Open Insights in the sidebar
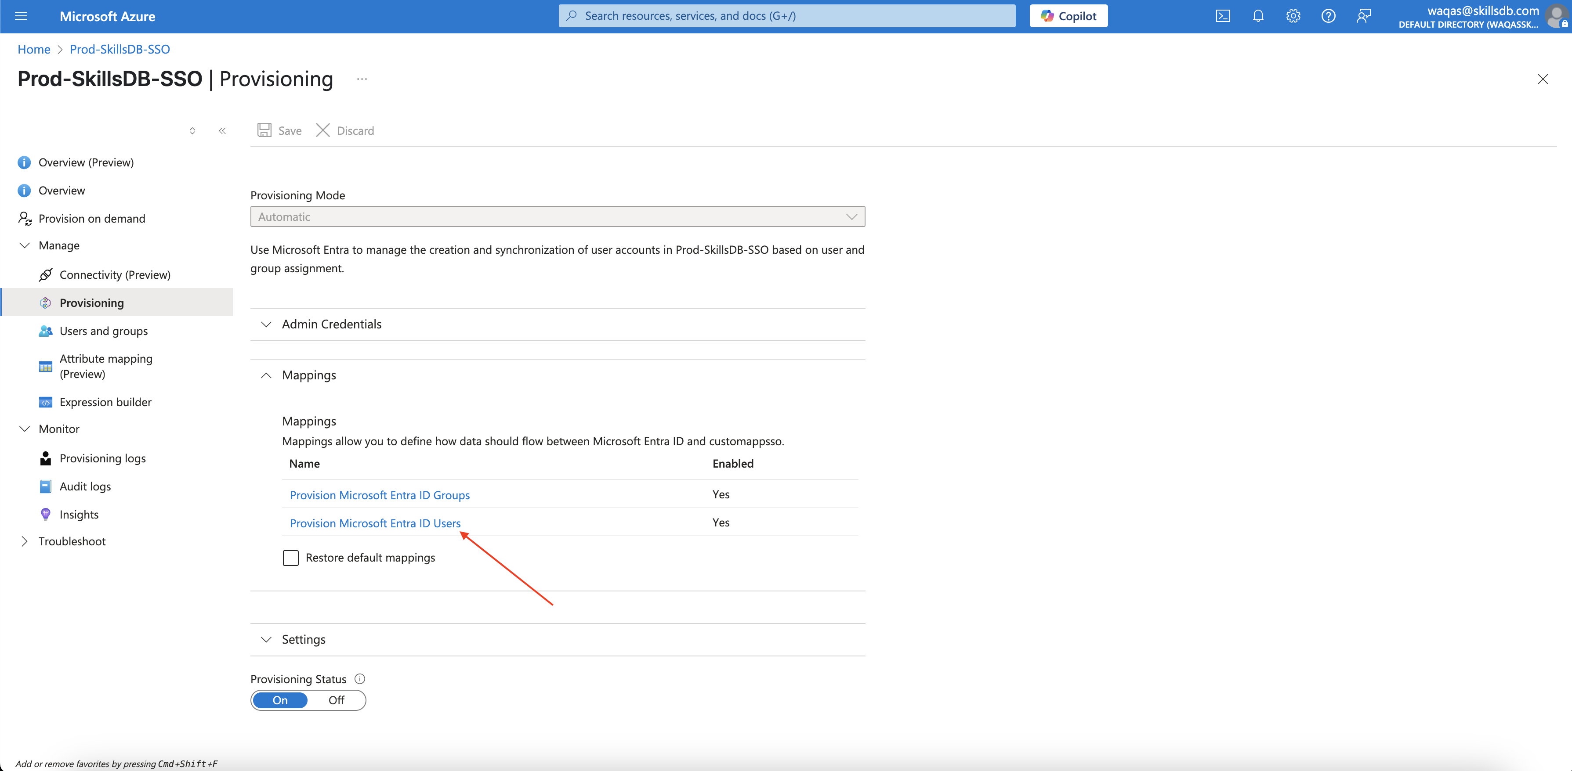The width and height of the screenshot is (1572, 771). pyautogui.click(x=79, y=514)
